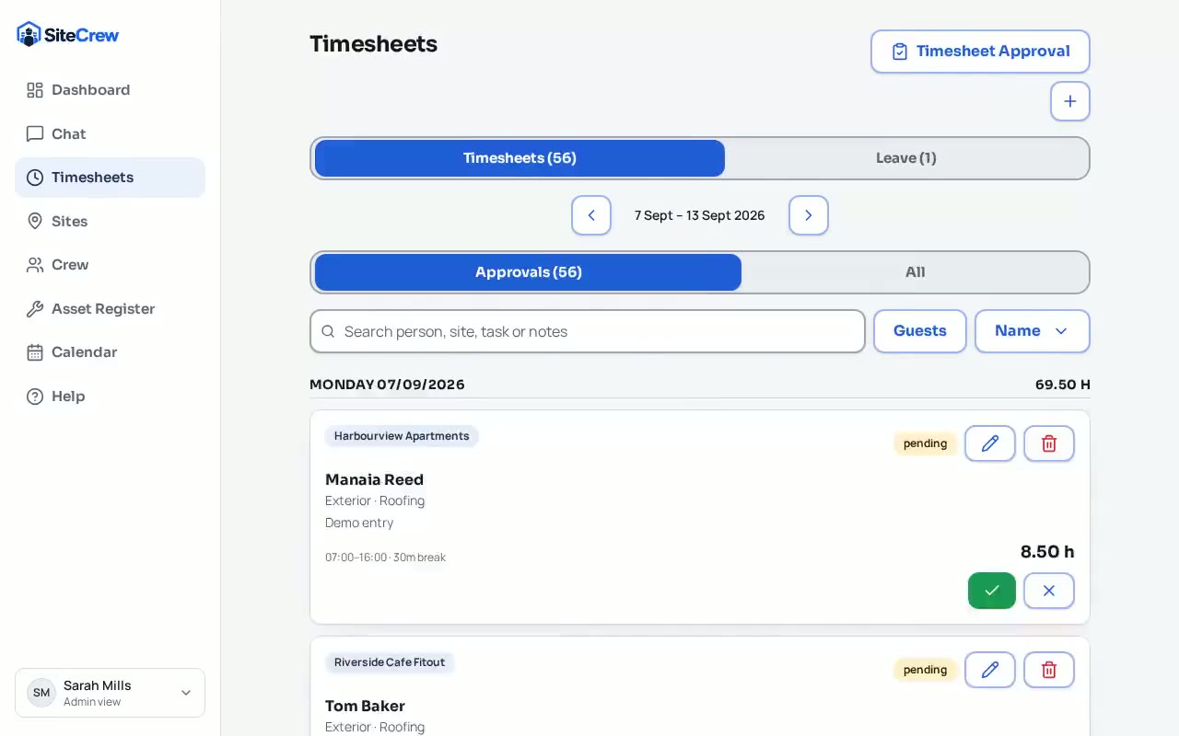
Task: Toggle the Guests filter
Action: pyautogui.click(x=919, y=331)
